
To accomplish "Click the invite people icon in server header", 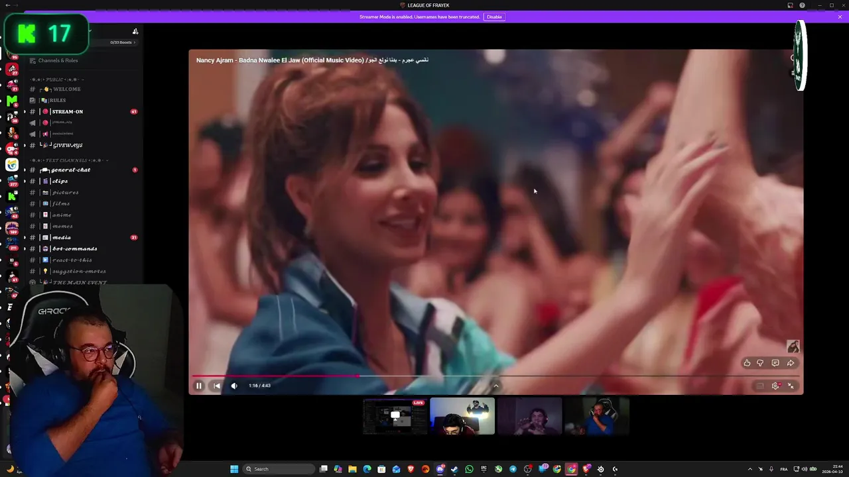I will click(x=135, y=31).
